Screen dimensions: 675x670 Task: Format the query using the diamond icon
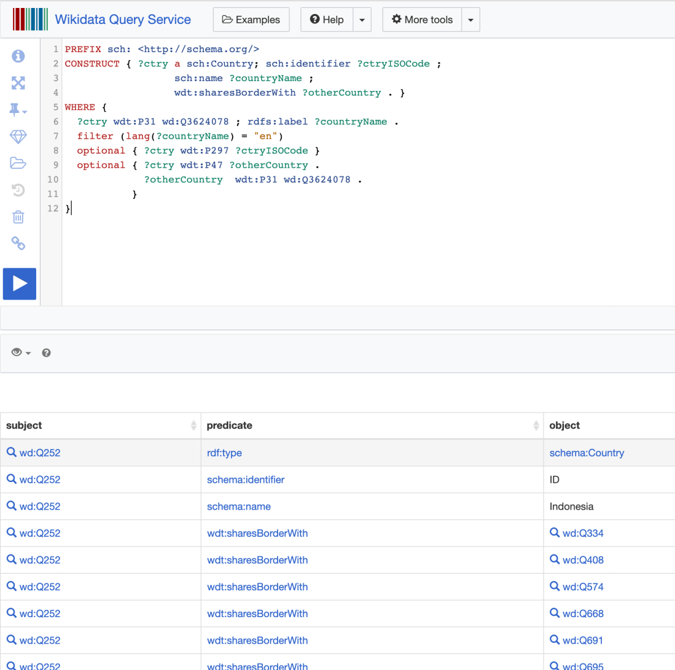[18, 136]
